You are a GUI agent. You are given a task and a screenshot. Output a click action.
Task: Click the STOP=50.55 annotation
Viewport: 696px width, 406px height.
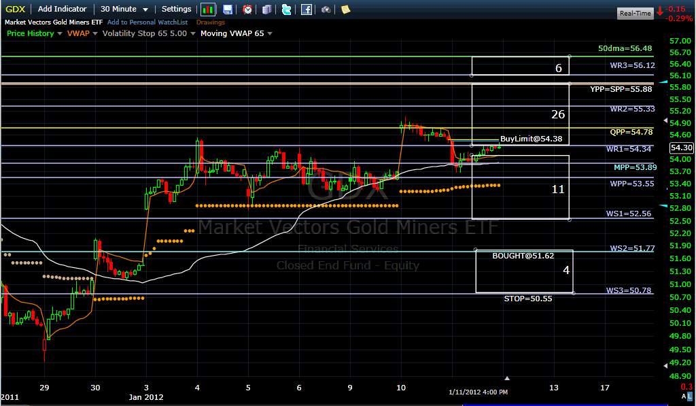(528, 299)
